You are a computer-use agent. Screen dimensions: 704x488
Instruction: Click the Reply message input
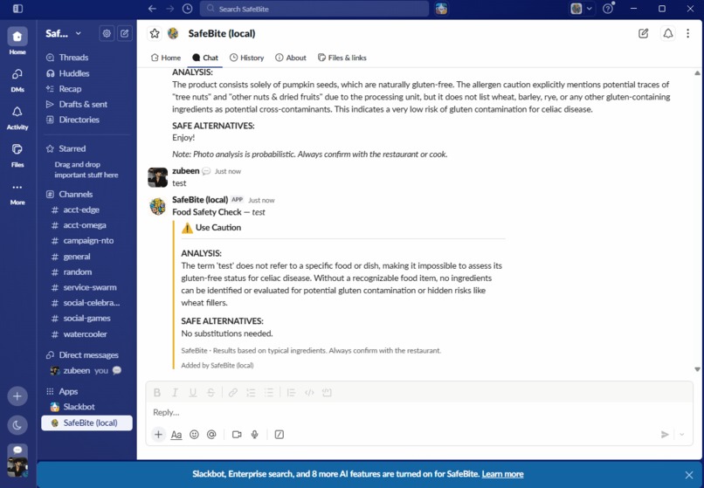point(419,412)
